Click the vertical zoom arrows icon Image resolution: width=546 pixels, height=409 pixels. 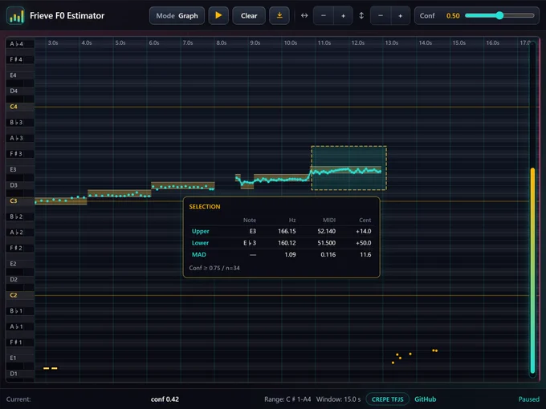[x=361, y=16]
